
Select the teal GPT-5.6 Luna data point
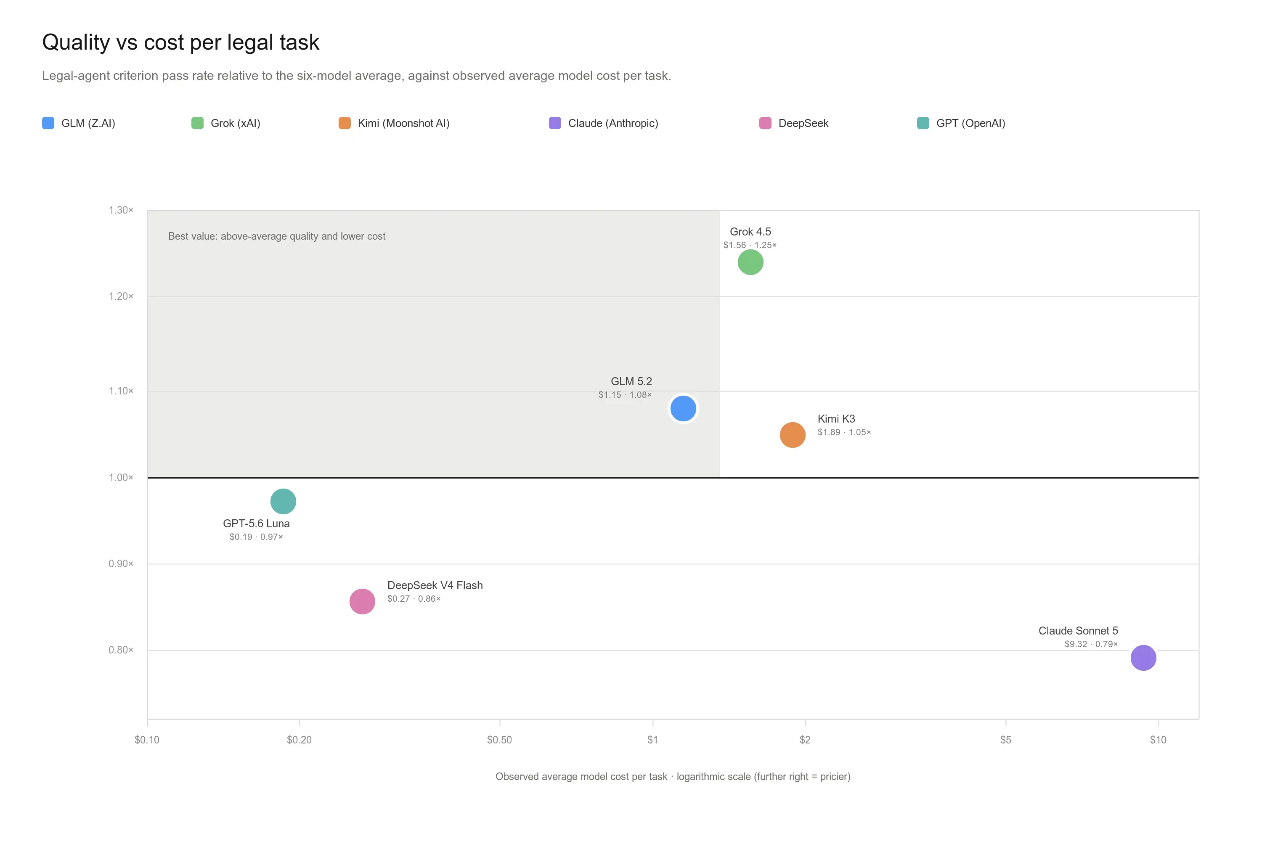283,502
